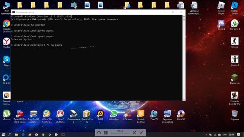Open the Сканировать scanner shortcut
244x137 pixels.
(x=74, y=116)
